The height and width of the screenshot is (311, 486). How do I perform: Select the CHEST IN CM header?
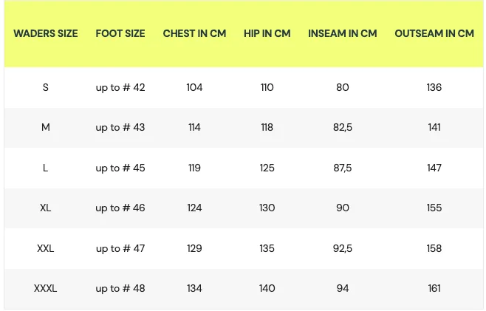point(194,34)
